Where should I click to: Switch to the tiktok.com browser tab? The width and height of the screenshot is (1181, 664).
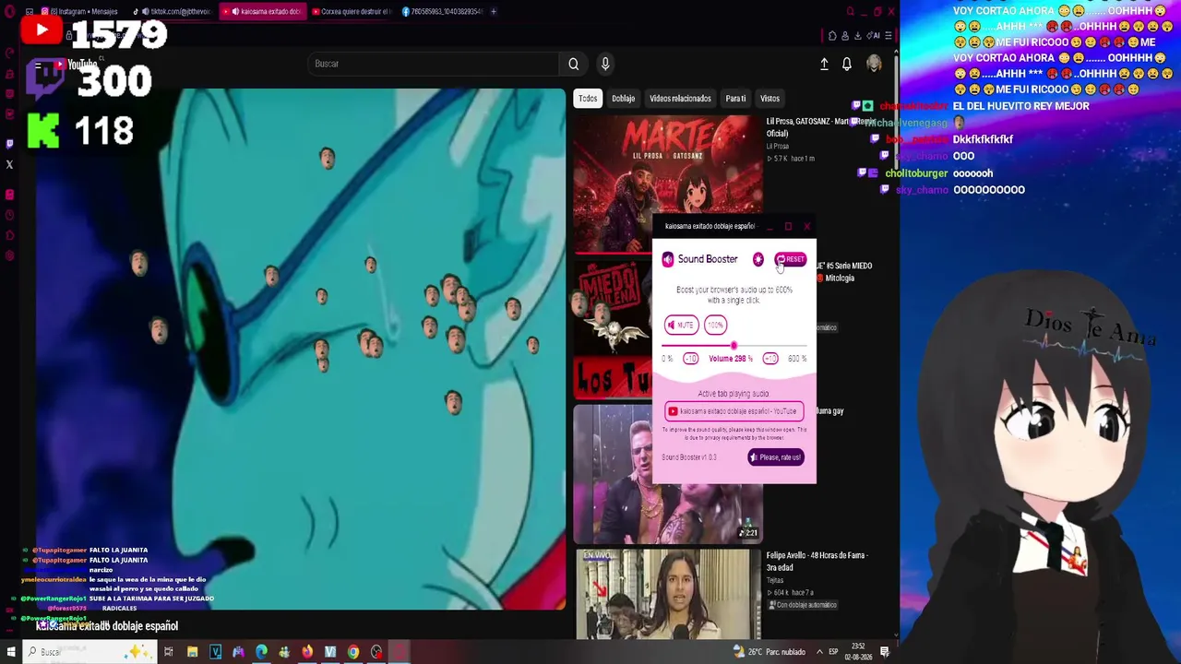173,11
